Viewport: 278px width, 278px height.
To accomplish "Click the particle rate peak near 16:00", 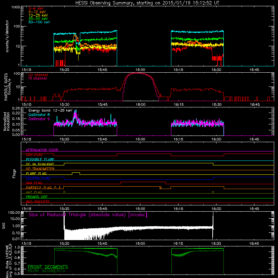I will [138, 73].
